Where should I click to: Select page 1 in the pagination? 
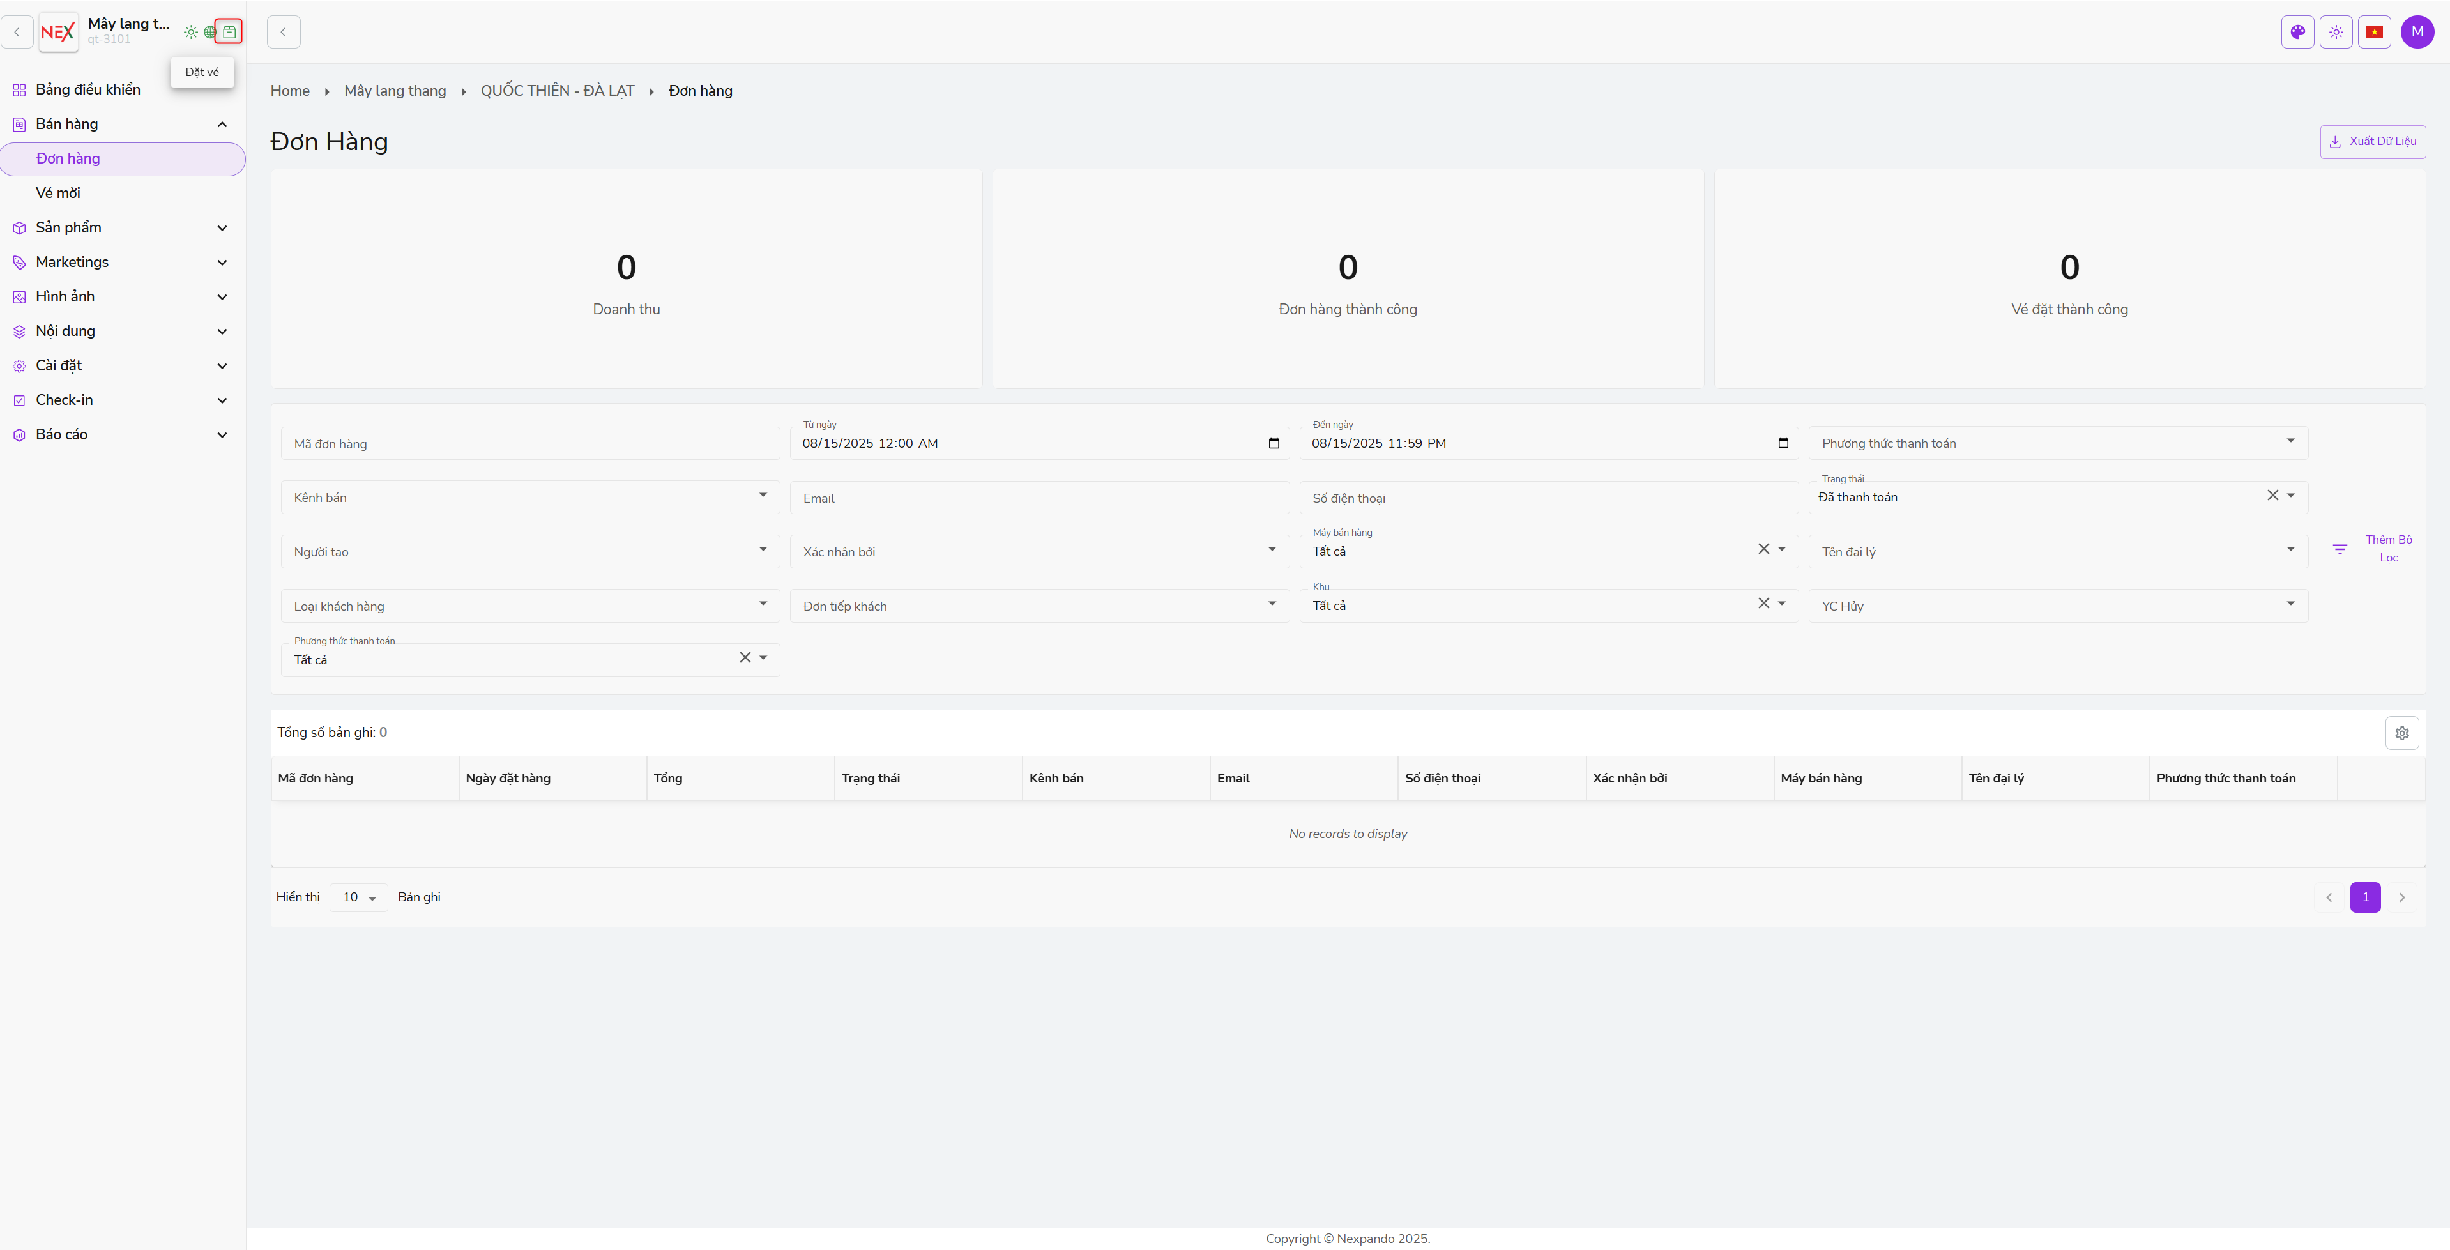2364,897
